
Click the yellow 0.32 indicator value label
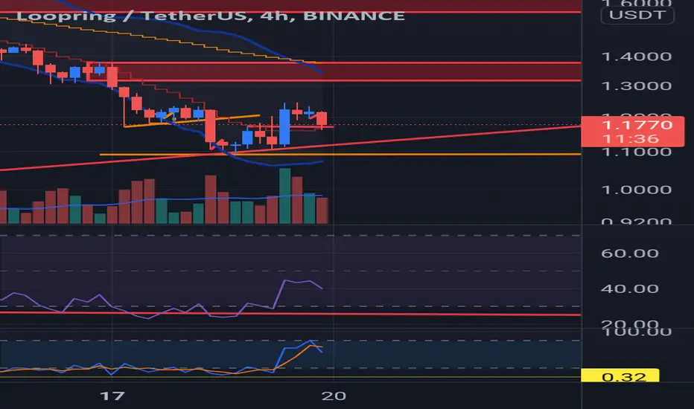pos(620,376)
